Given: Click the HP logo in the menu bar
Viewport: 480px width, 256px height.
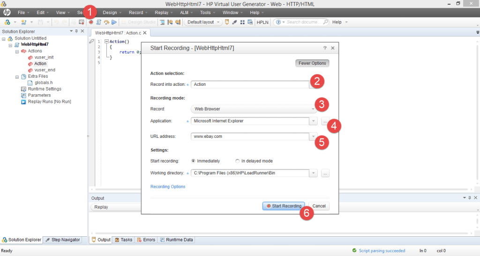Looking at the screenshot, I should point(7,13).
